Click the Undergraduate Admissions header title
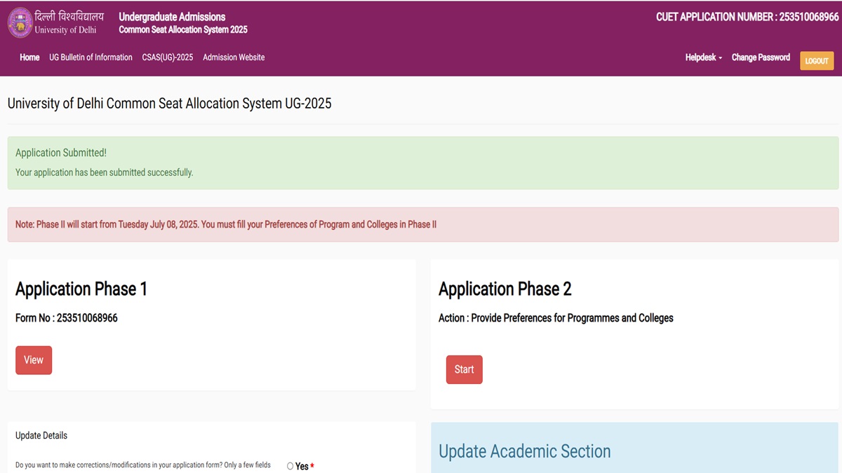Image resolution: width=842 pixels, height=473 pixels. click(172, 17)
